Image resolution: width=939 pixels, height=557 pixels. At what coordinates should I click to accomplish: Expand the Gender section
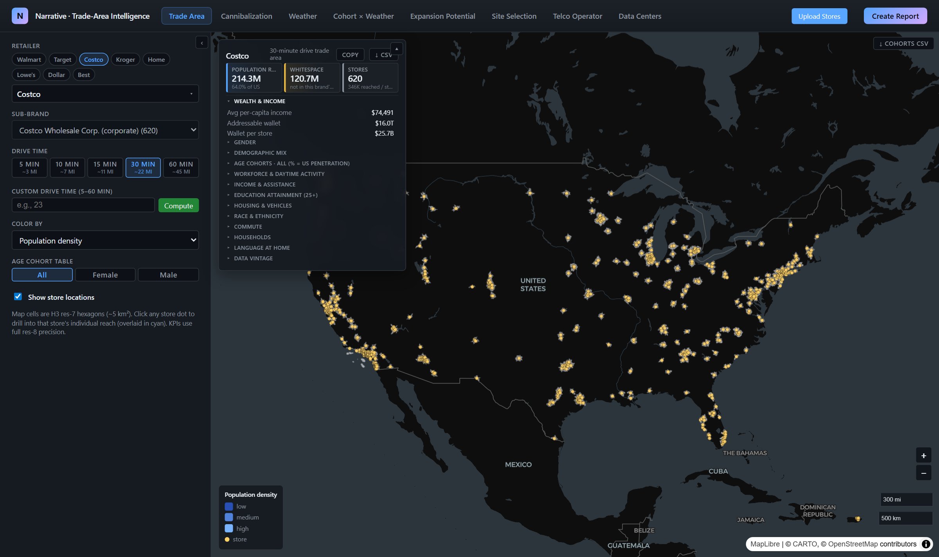(245, 142)
